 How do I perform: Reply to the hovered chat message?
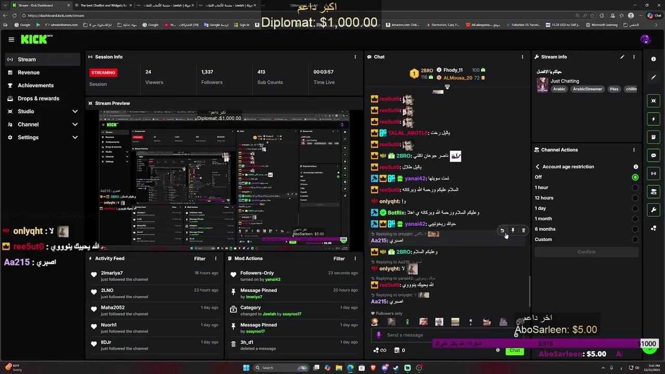502,230
